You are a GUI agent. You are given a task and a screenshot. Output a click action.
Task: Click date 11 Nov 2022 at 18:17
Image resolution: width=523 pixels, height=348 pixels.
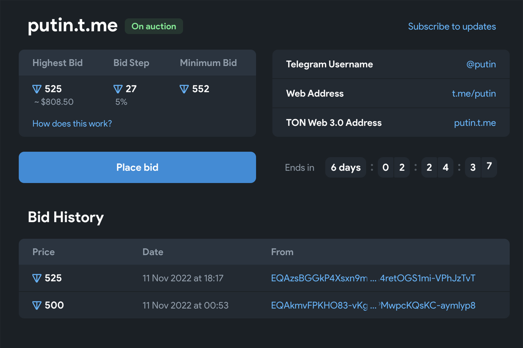pyautogui.click(x=183, y=278)
